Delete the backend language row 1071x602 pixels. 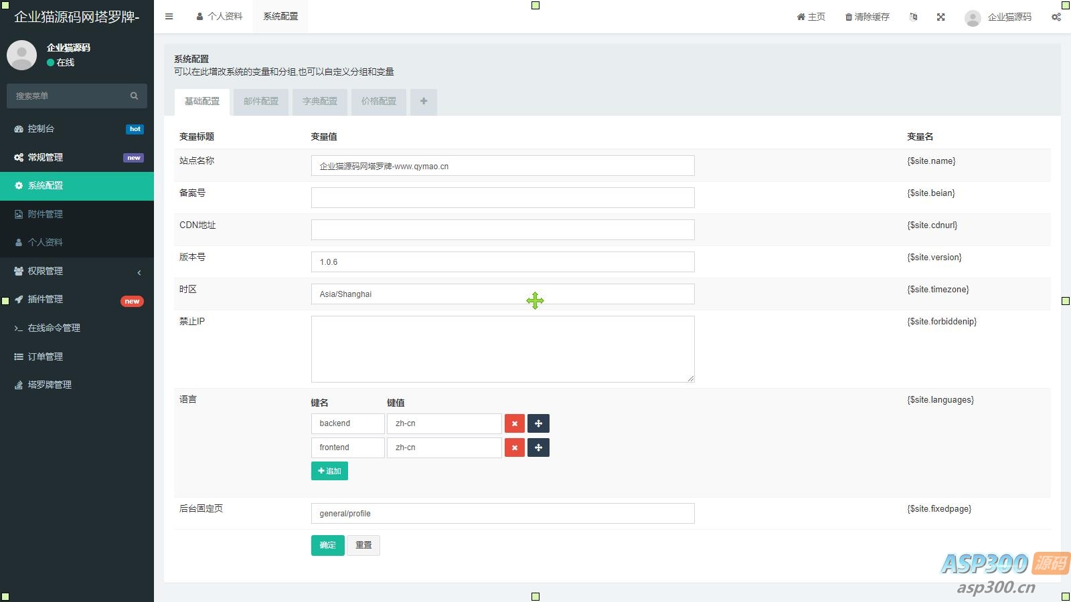tap(514, 423)
